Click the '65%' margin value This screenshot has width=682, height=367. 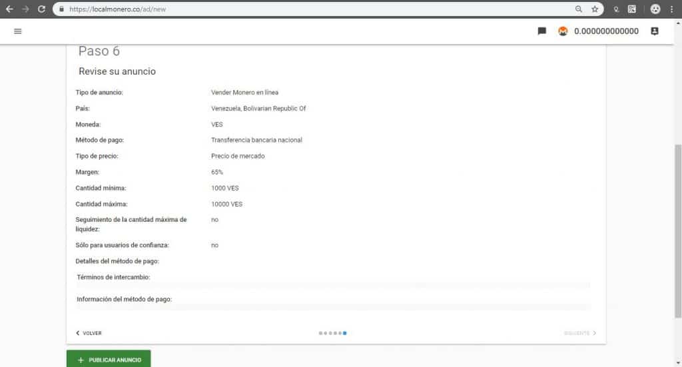[x=217, y=173]
